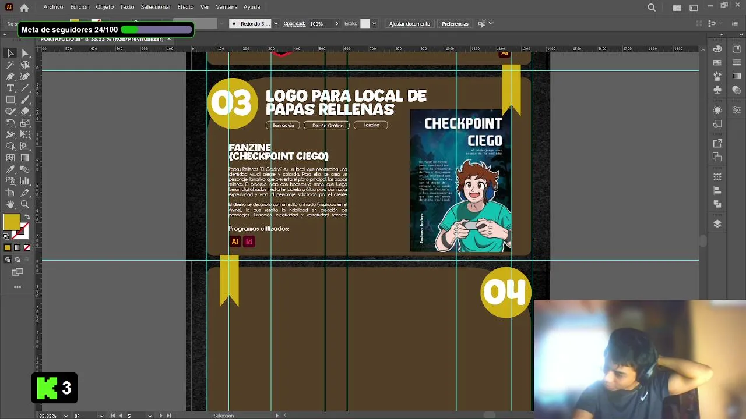746x419 pixels.
Task: Activate the Type tool
Action: point(10,88)
